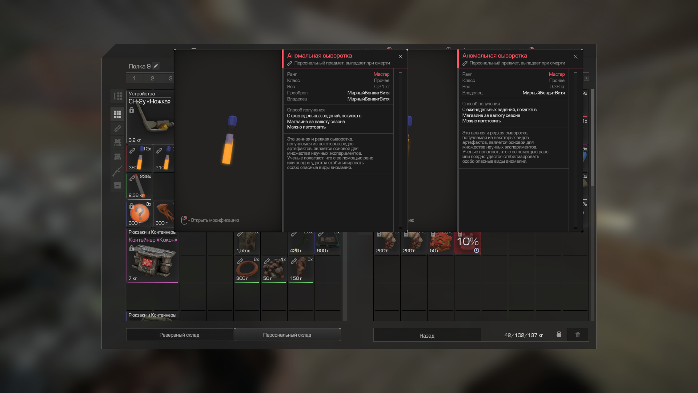
Task: Select the 238x stack weighing 2,38 кг
Action: coord(139,186)
